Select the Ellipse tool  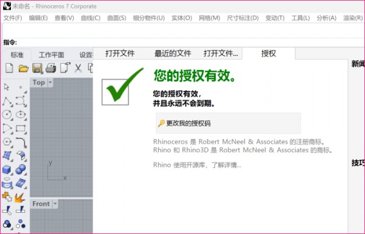click(x=21, y=114)
